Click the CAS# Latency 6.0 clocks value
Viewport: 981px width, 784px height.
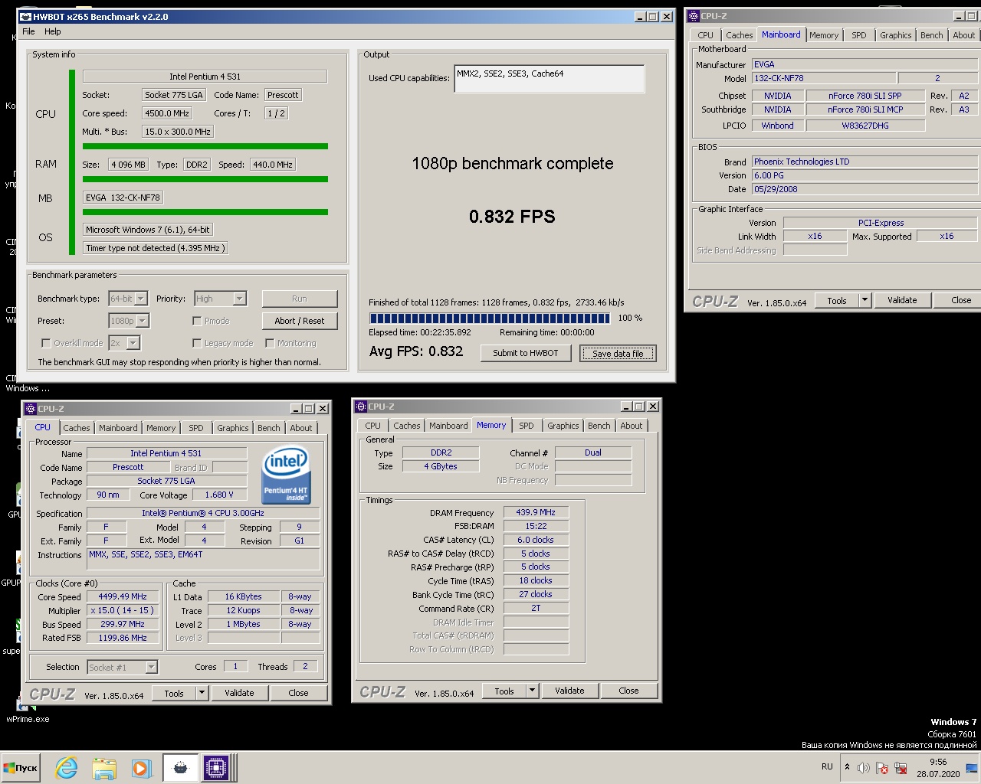[x=536, y=540]
